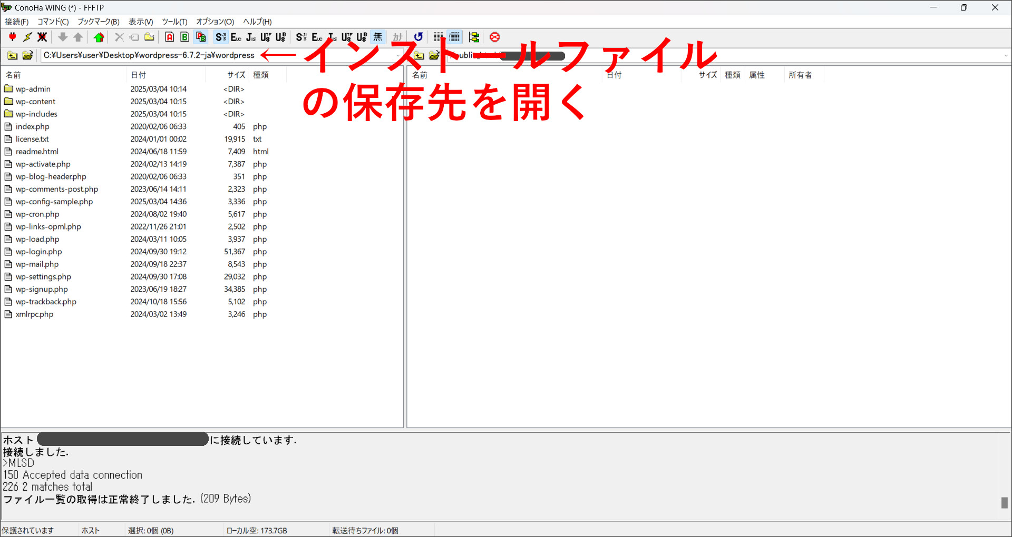
Task: Select wp-config-sample.php in local list
Action: [x=54, y=202]
